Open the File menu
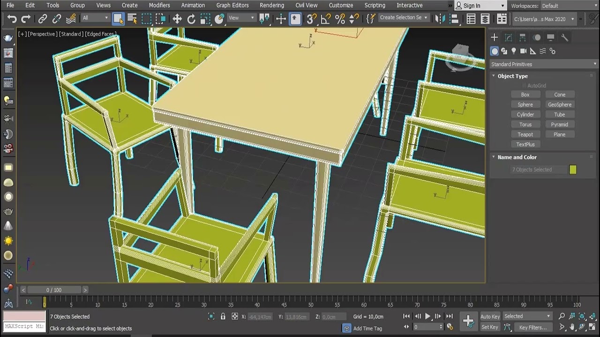Viewport: 600px width, 337px height. point(10,5)
